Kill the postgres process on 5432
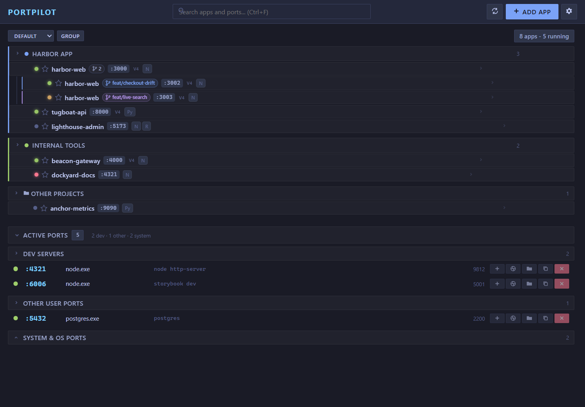Image resolution: width=585 pixels, height=407 pixels. pyautogui.click(x=562, y=318)
